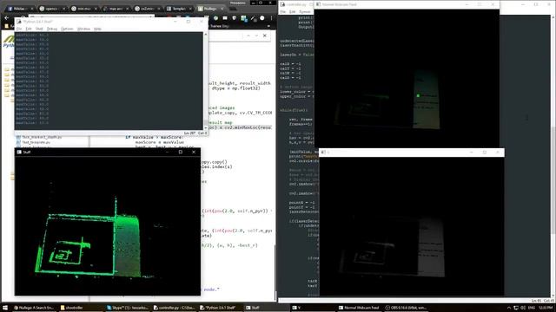Screen dimensions: 556x312
Task: Click the white circle extension icon
Action: [x=262, y=17]
